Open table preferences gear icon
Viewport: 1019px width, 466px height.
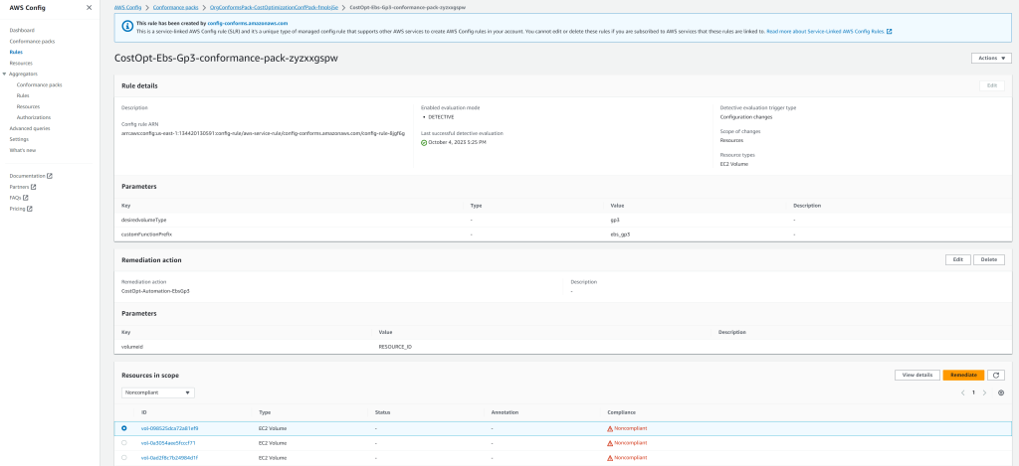(1001, 392)
